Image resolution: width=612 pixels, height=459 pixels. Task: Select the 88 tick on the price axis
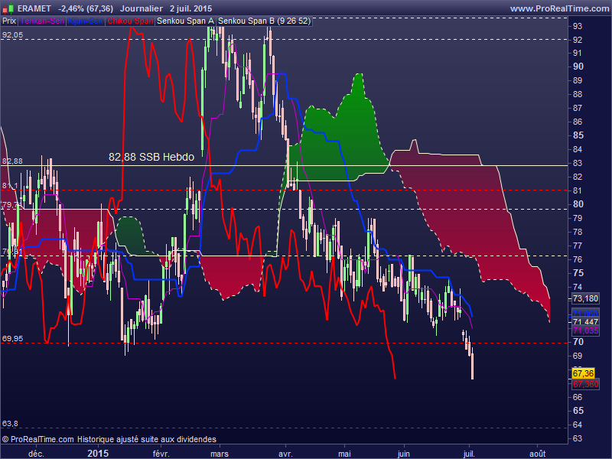pos(578,94)
